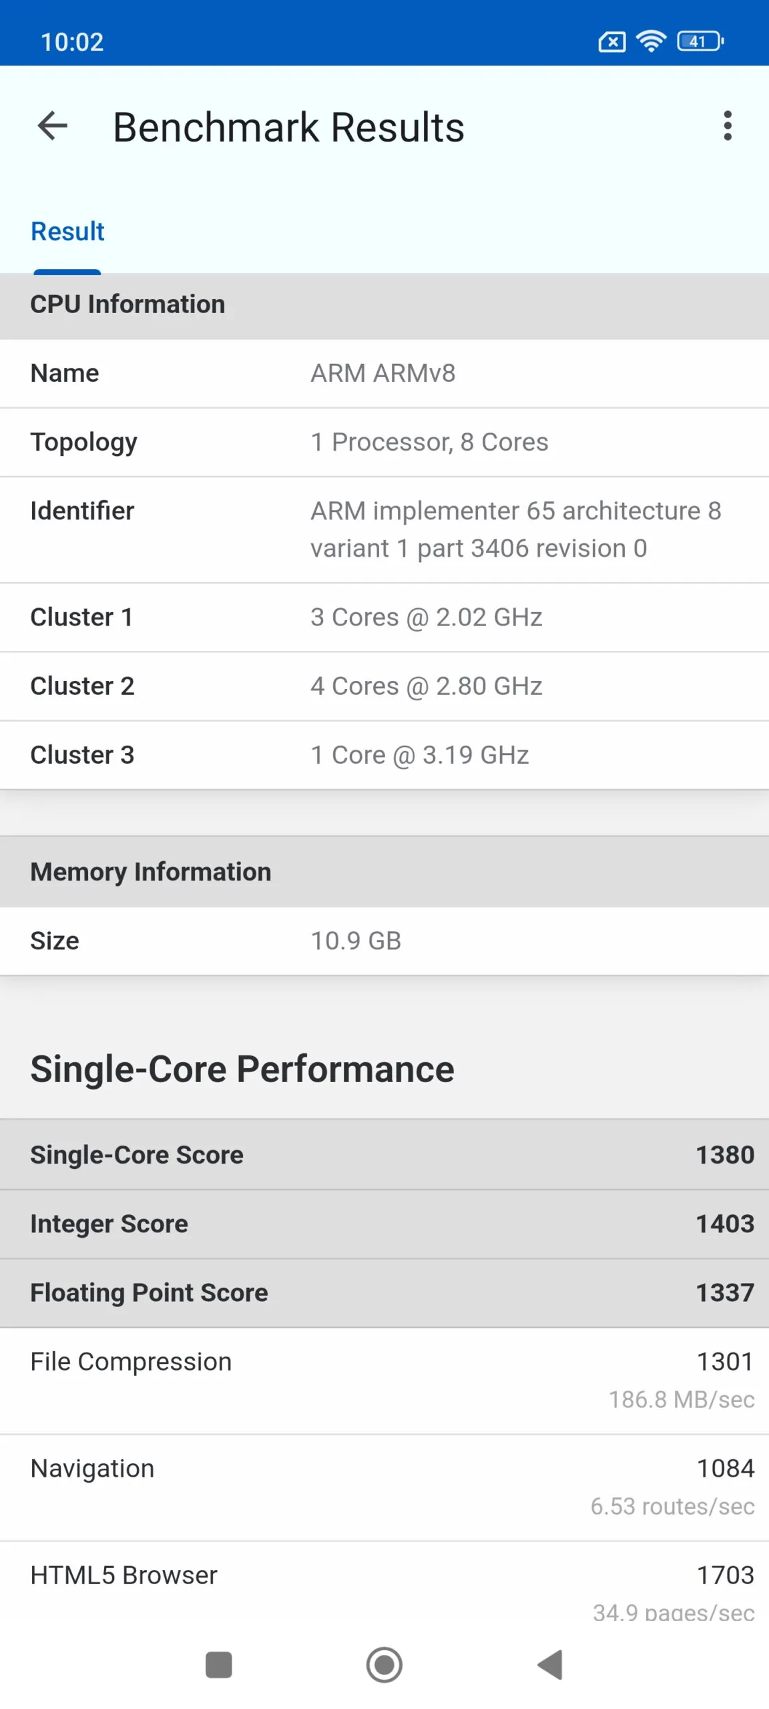769x1709 pixels.
Task: Tap the circular home navigation button
Action: pyautogui.click(x=384, y=1664)
